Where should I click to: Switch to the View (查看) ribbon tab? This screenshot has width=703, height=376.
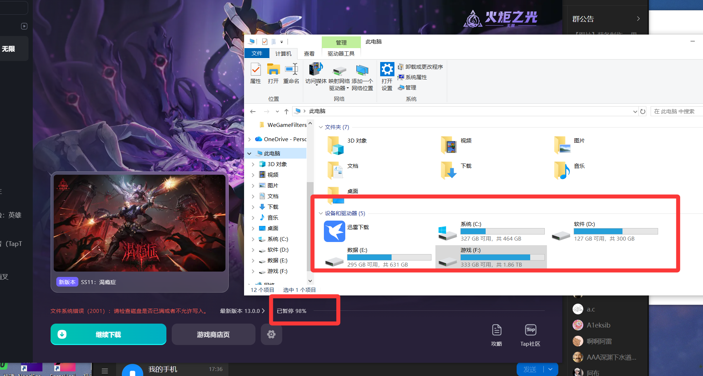tap(309, 53)
